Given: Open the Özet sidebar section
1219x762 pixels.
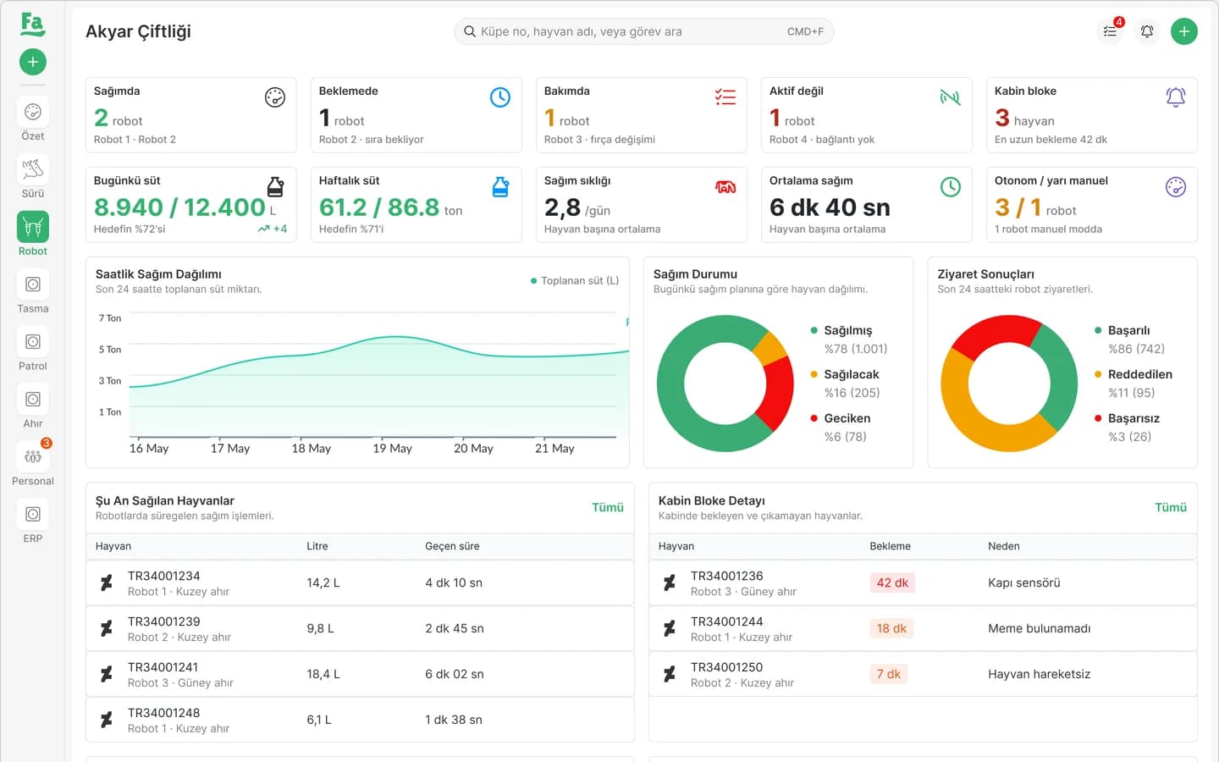Looking at the screenshot, I should click(33, 119).
